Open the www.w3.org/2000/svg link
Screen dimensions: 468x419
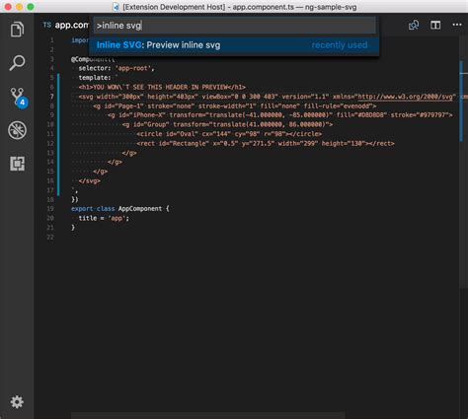[405, 97]
